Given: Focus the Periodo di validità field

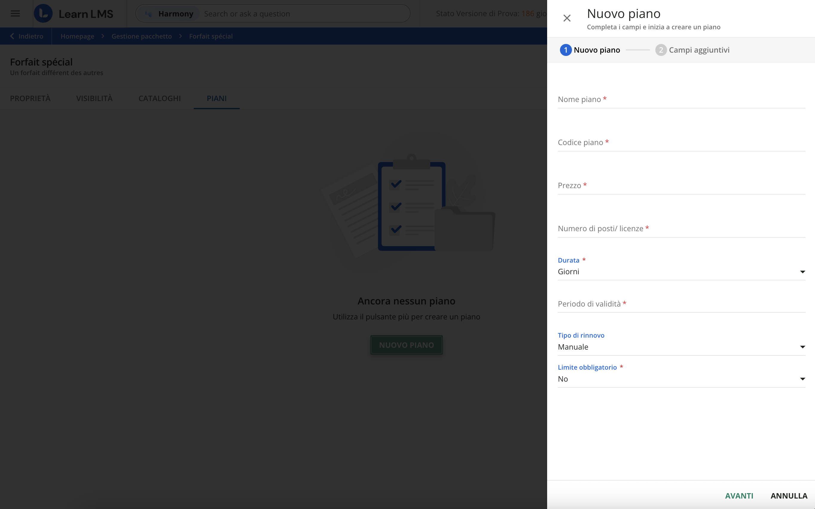Looking at the screenshot, I should click(681, 304).
